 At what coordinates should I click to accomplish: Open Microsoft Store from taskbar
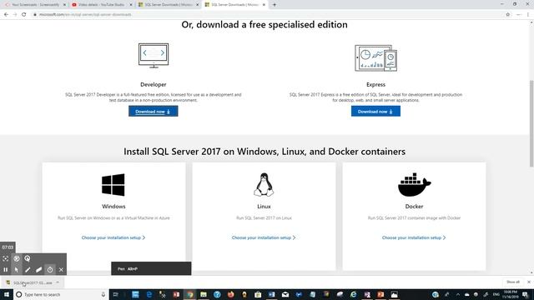coord(258,294)
